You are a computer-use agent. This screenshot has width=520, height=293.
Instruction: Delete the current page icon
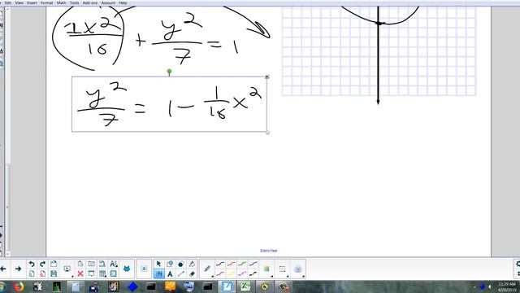[x=42, y=273]
